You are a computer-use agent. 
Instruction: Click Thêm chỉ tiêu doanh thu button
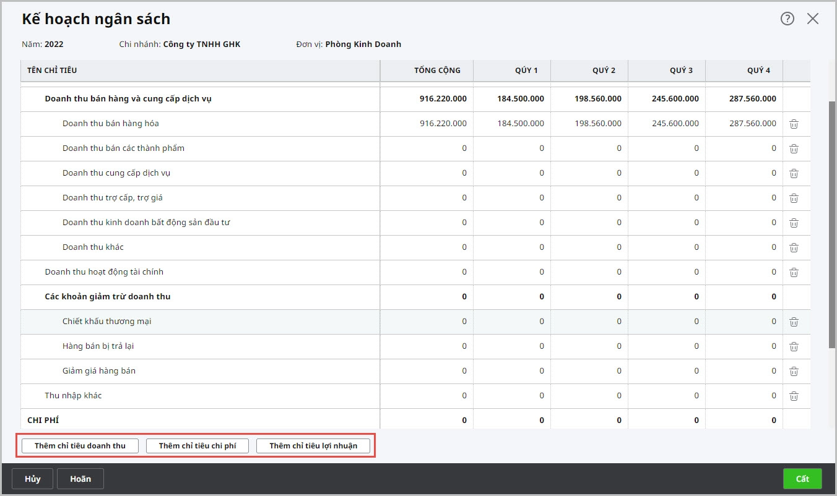[x=80, y=446]
